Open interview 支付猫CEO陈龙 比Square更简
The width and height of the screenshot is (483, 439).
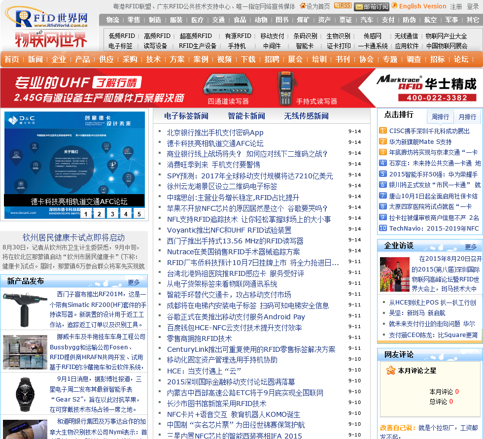433,335
